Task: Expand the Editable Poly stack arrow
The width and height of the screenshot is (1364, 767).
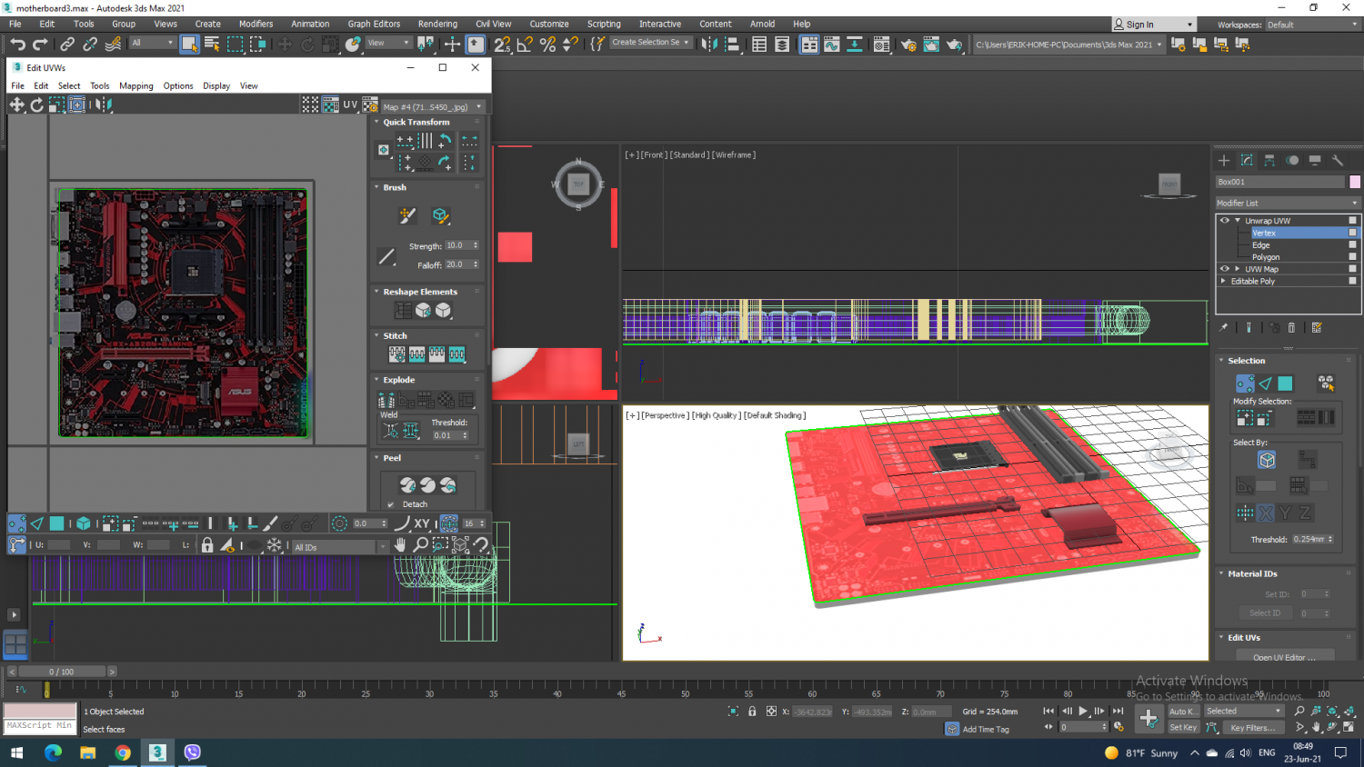Action: point(1224,282)
